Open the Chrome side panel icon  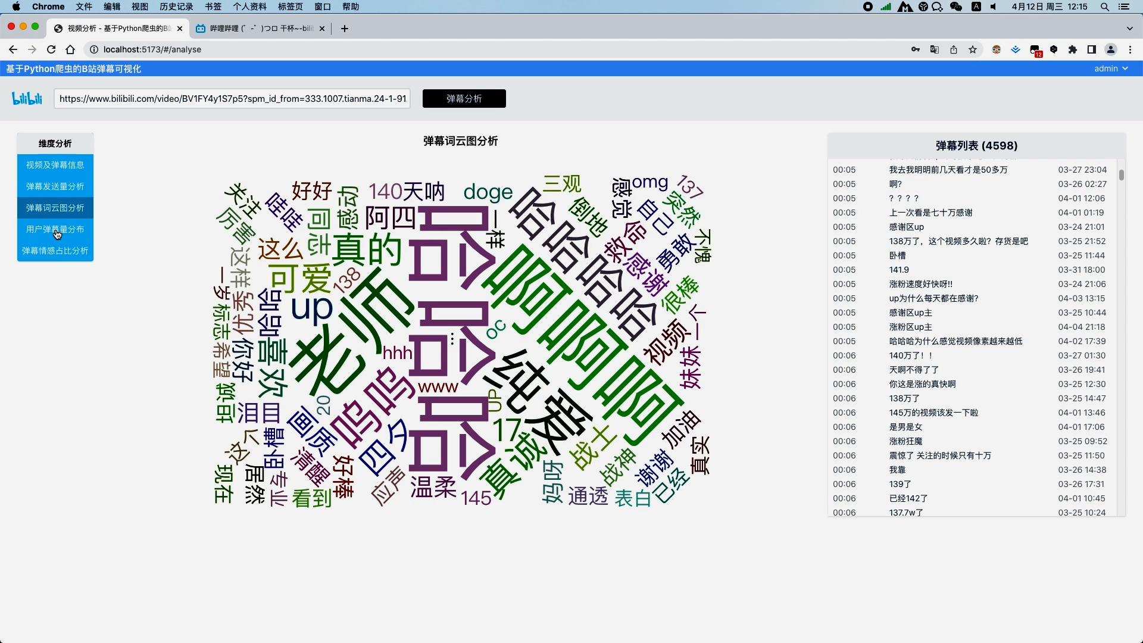point(1092,49)
